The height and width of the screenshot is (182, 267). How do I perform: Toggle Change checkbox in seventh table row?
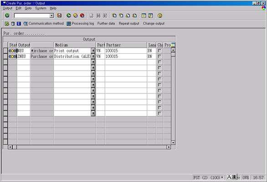159,85
